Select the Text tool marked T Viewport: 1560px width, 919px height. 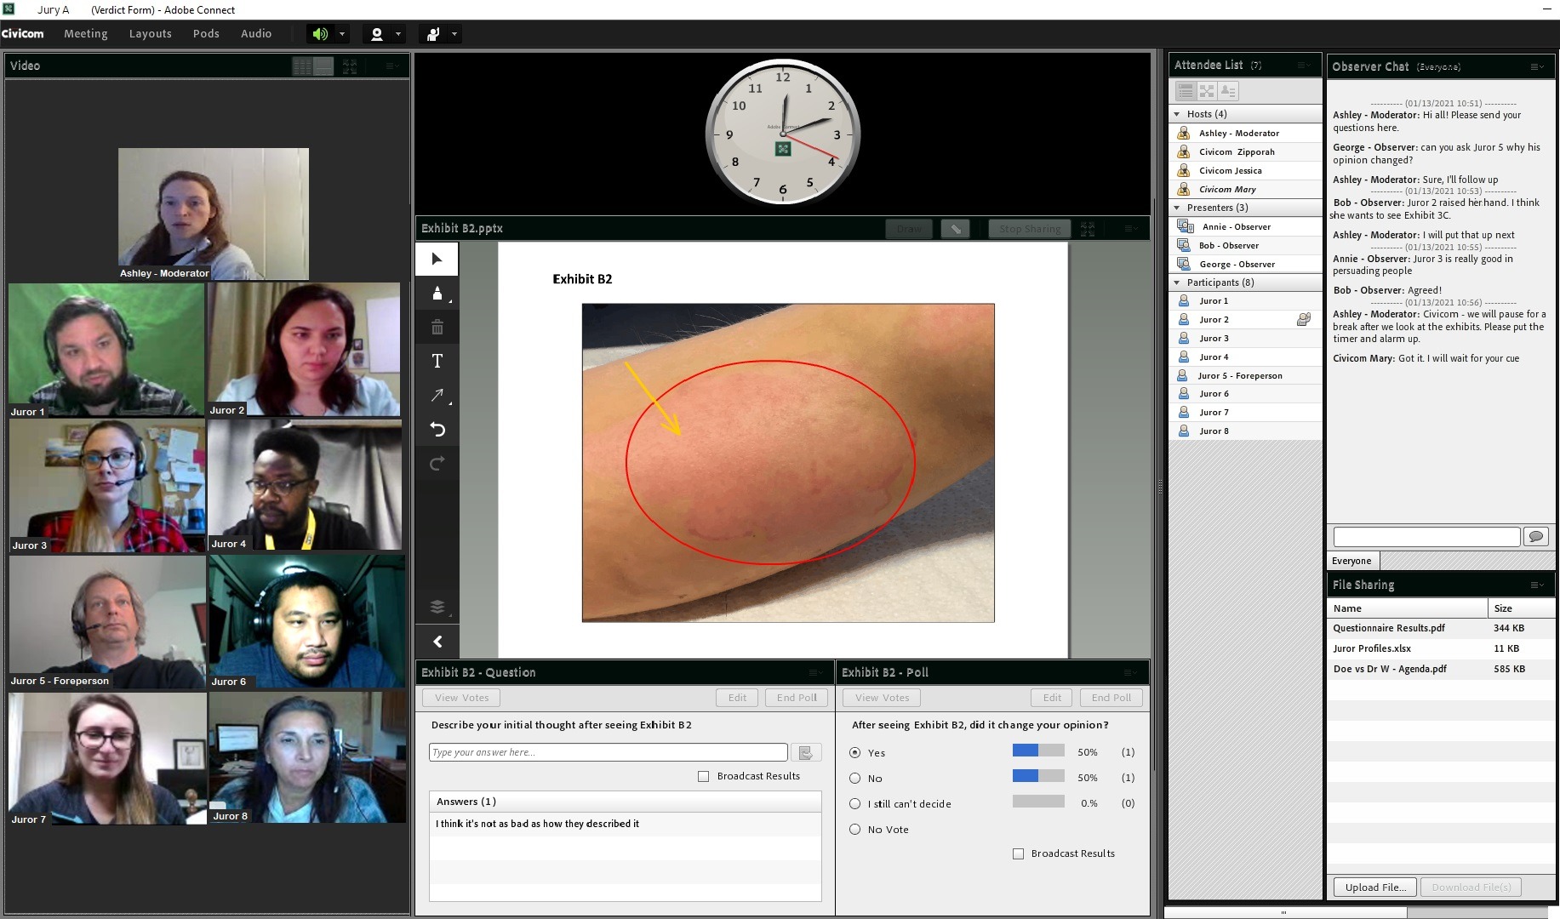click(437, 361)
